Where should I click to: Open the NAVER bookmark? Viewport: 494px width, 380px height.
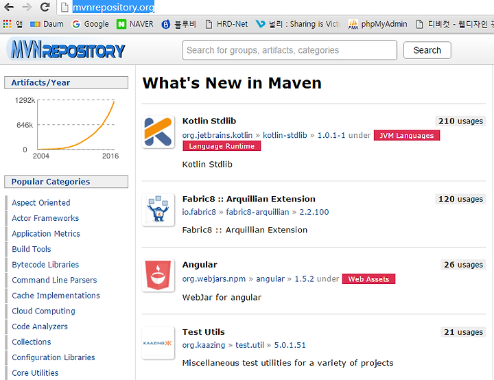pyautogui.click(x=135, y=24)
